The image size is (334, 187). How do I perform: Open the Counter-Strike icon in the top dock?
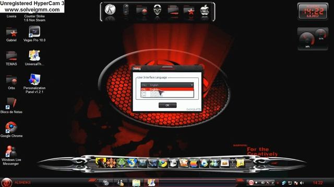click(x=110, y=9)
